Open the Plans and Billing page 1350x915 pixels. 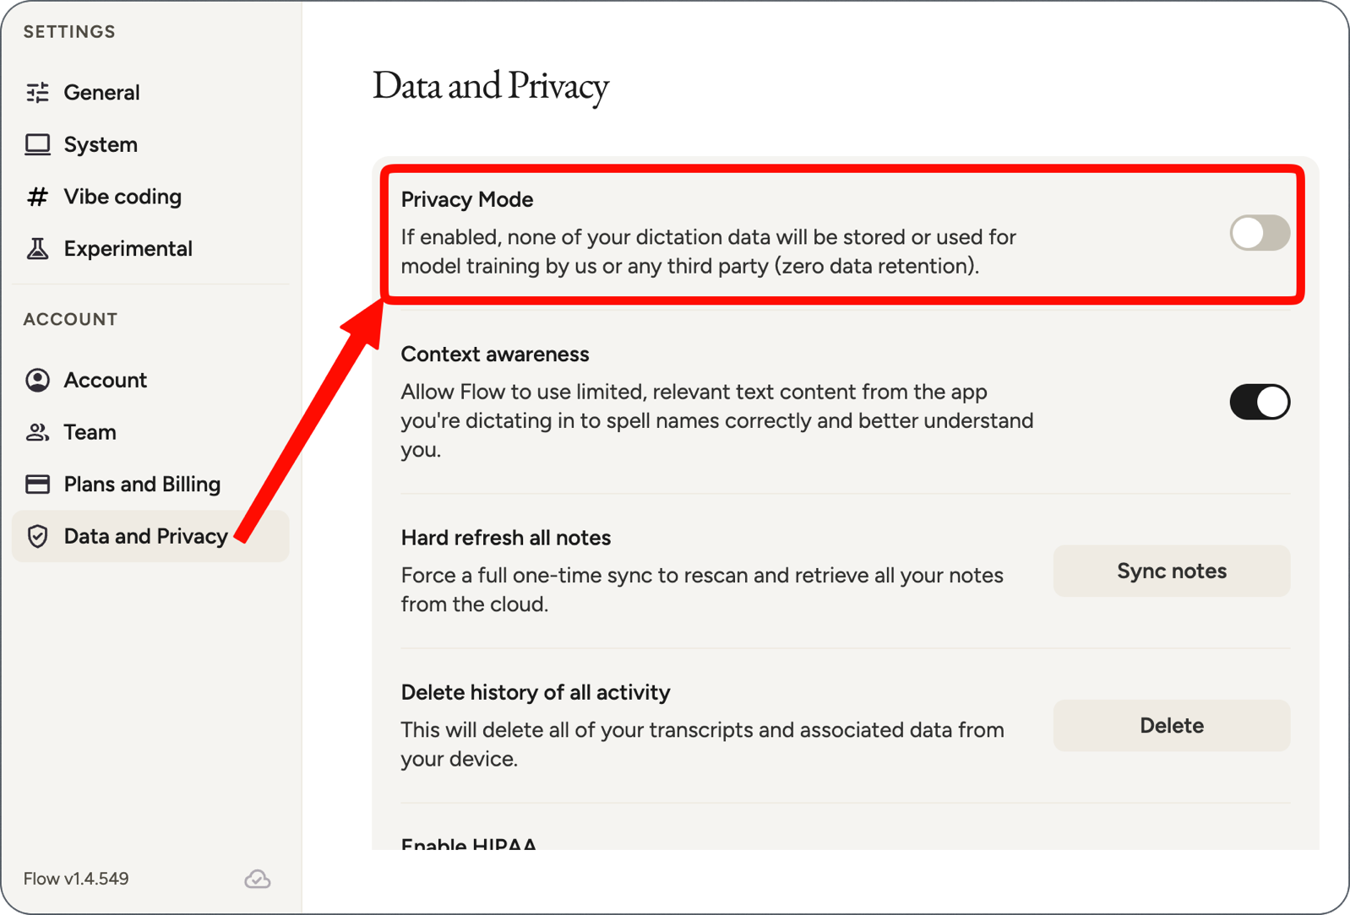pos(141,484)
